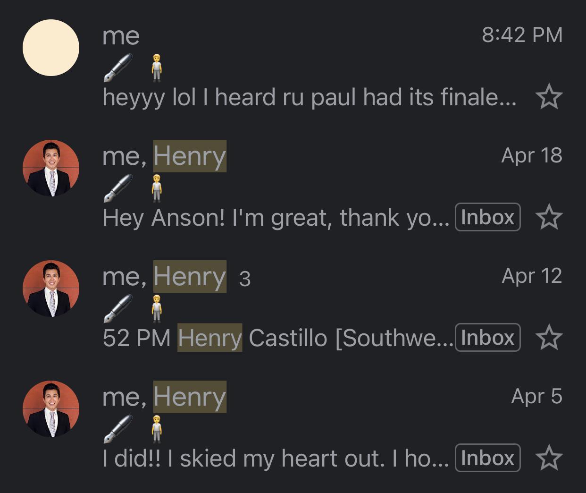Star the "I skied my heart out" email

(549, 459)
